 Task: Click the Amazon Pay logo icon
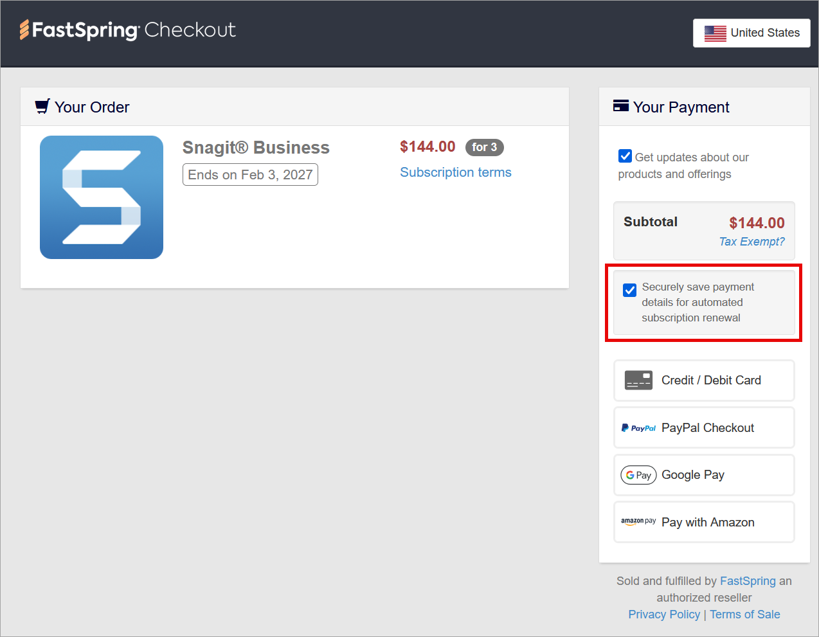[x=638, y=521]
